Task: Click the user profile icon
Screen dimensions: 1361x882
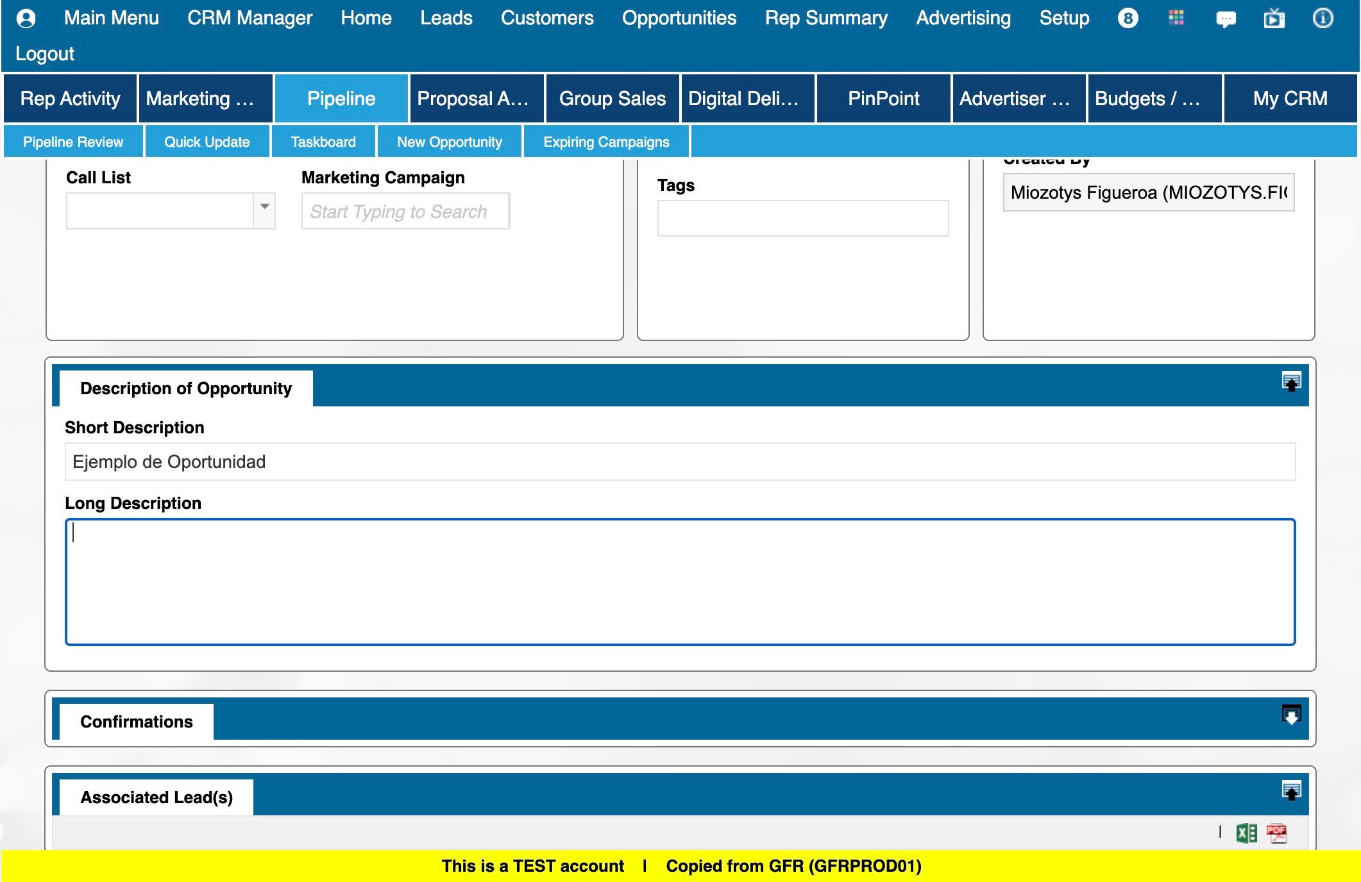Action: (26, 18)
